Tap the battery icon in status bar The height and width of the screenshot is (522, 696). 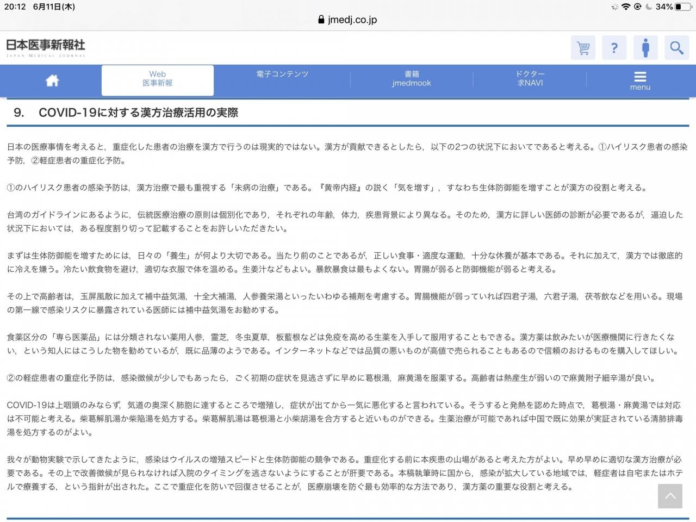[x=683, y=7]
